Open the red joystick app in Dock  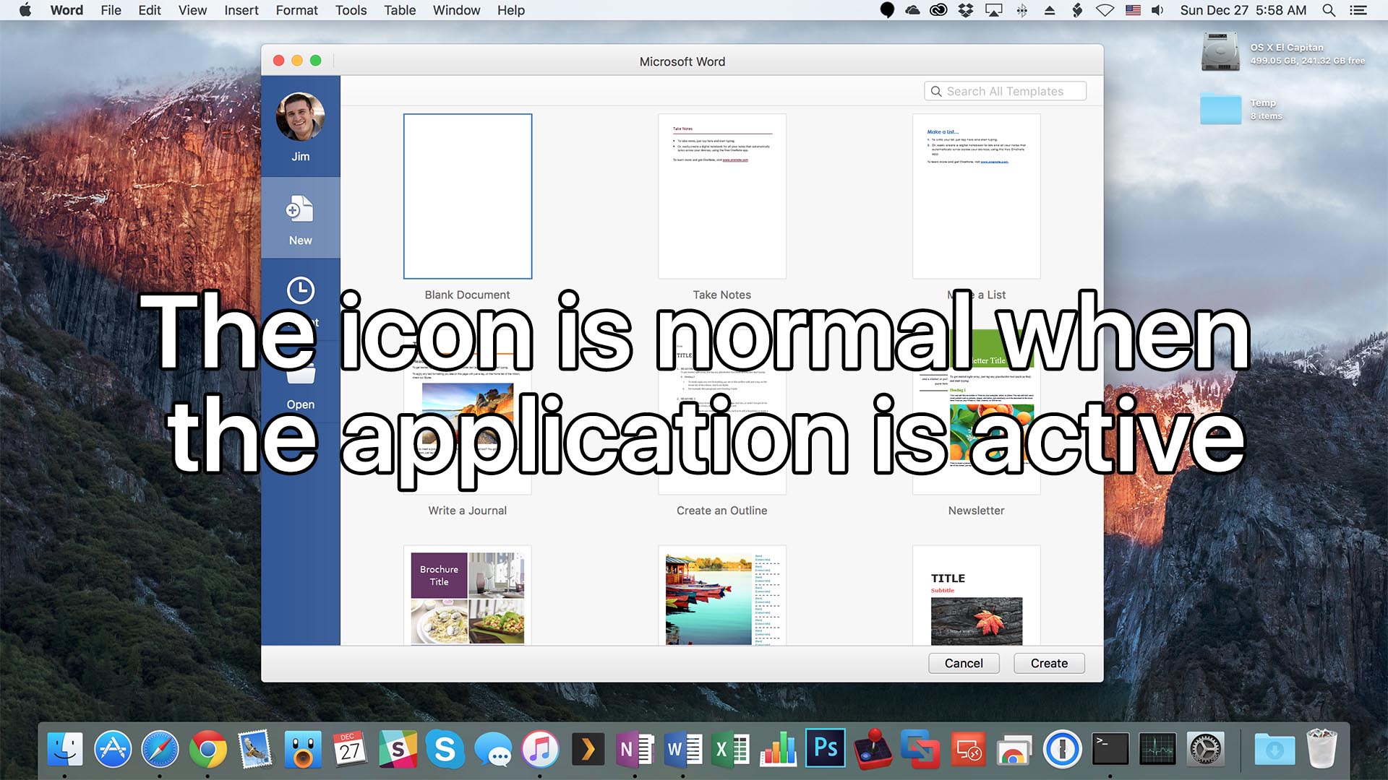(873, 749)
